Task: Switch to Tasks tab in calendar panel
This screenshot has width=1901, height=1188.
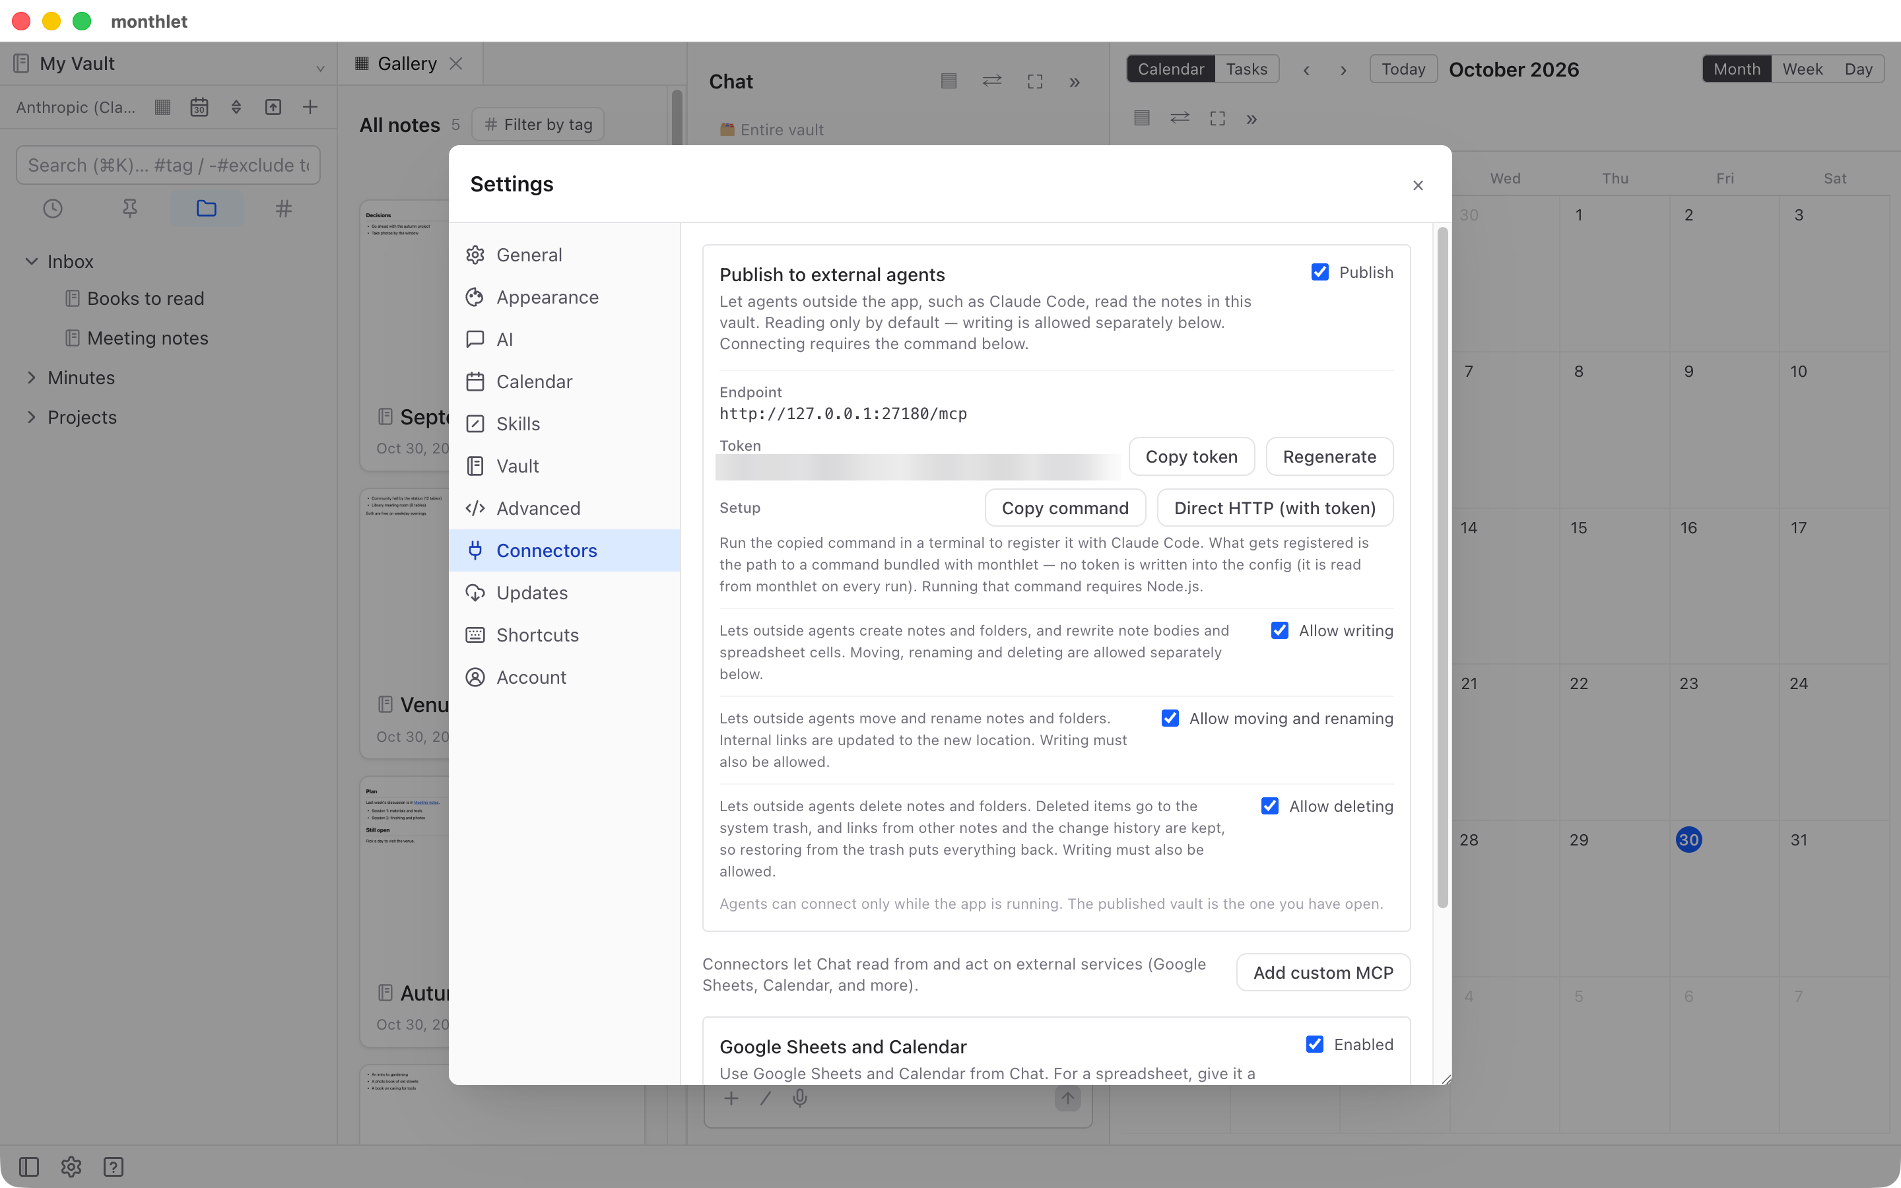Action: tap(1247, 69)
